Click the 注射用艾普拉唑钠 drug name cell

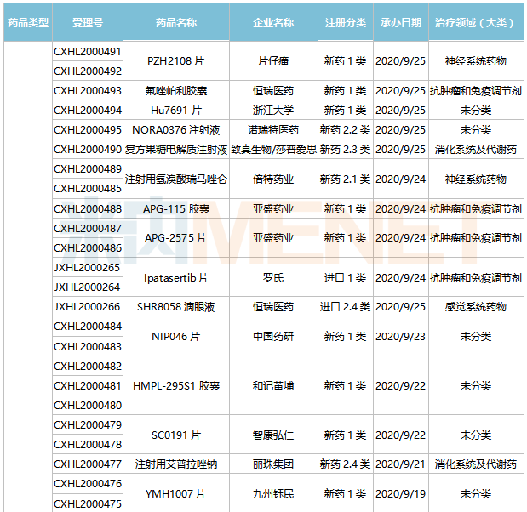(x=176, y=464)
